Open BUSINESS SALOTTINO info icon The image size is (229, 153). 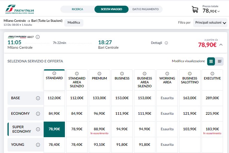pos(190,74)
